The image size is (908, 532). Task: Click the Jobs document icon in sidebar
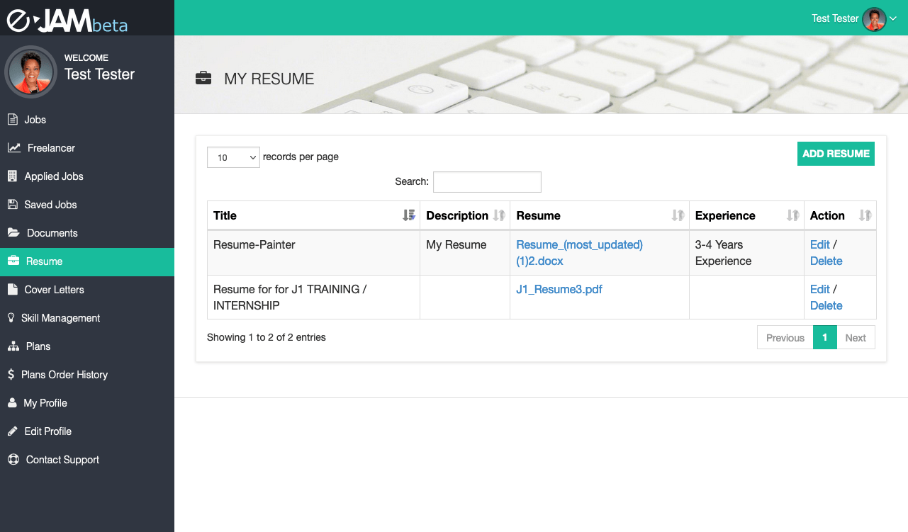[13, 120]
